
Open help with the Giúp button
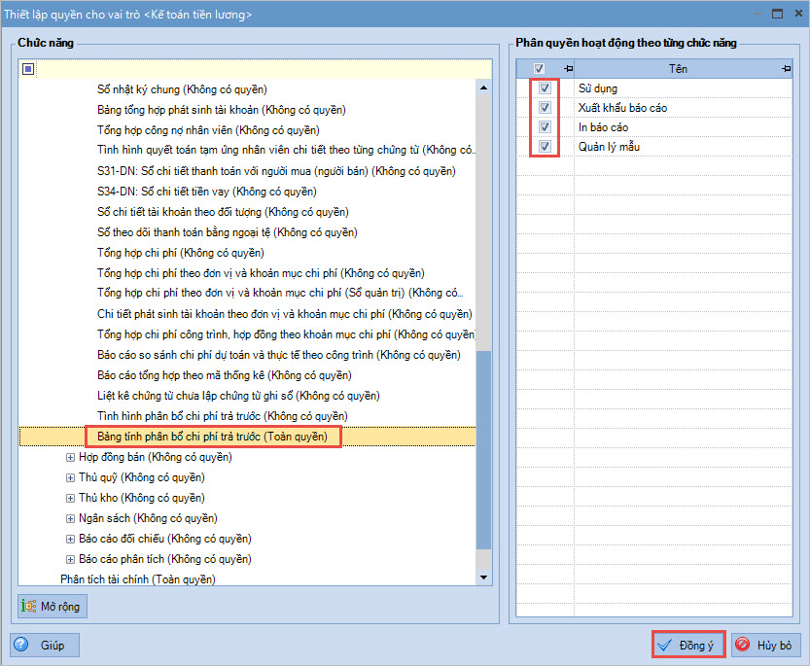click(x=45, y=645)
